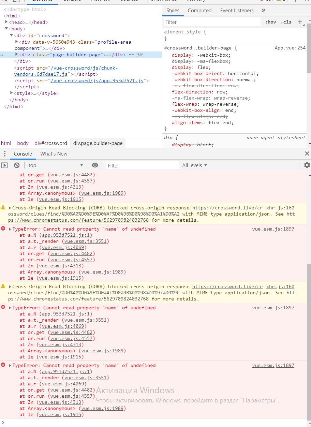This screenshot has width=311, height=427.
Task: Click inside the Console Filter field
Action: pyautogui.click(x=142, y=165)
